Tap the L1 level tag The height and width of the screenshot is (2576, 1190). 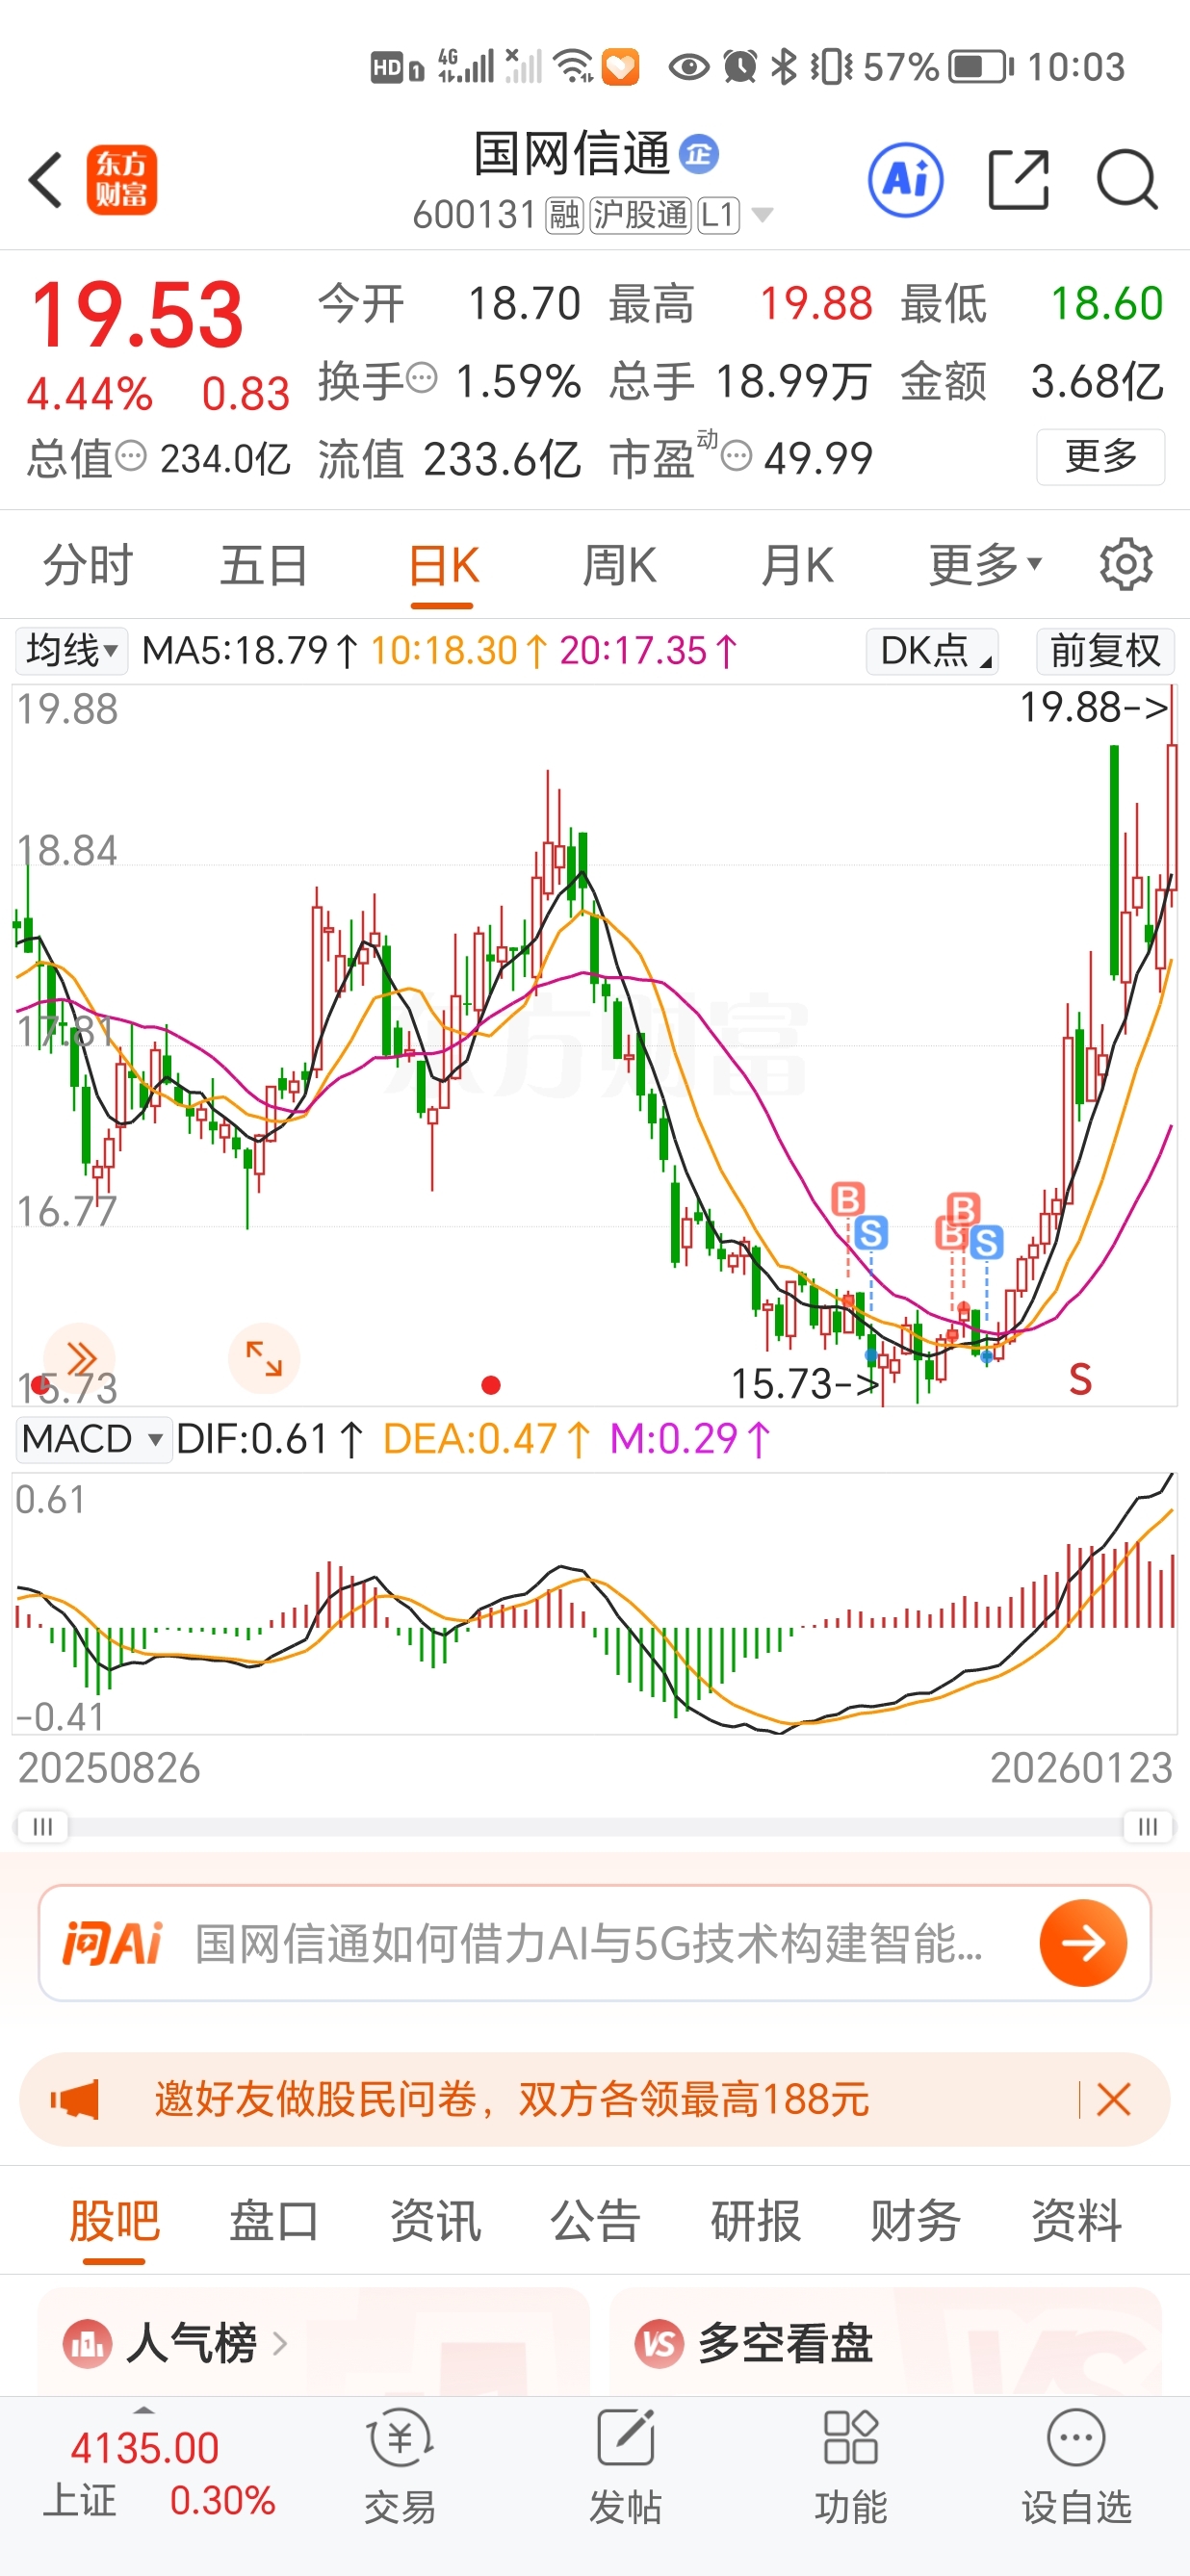(x=719, y=215)
